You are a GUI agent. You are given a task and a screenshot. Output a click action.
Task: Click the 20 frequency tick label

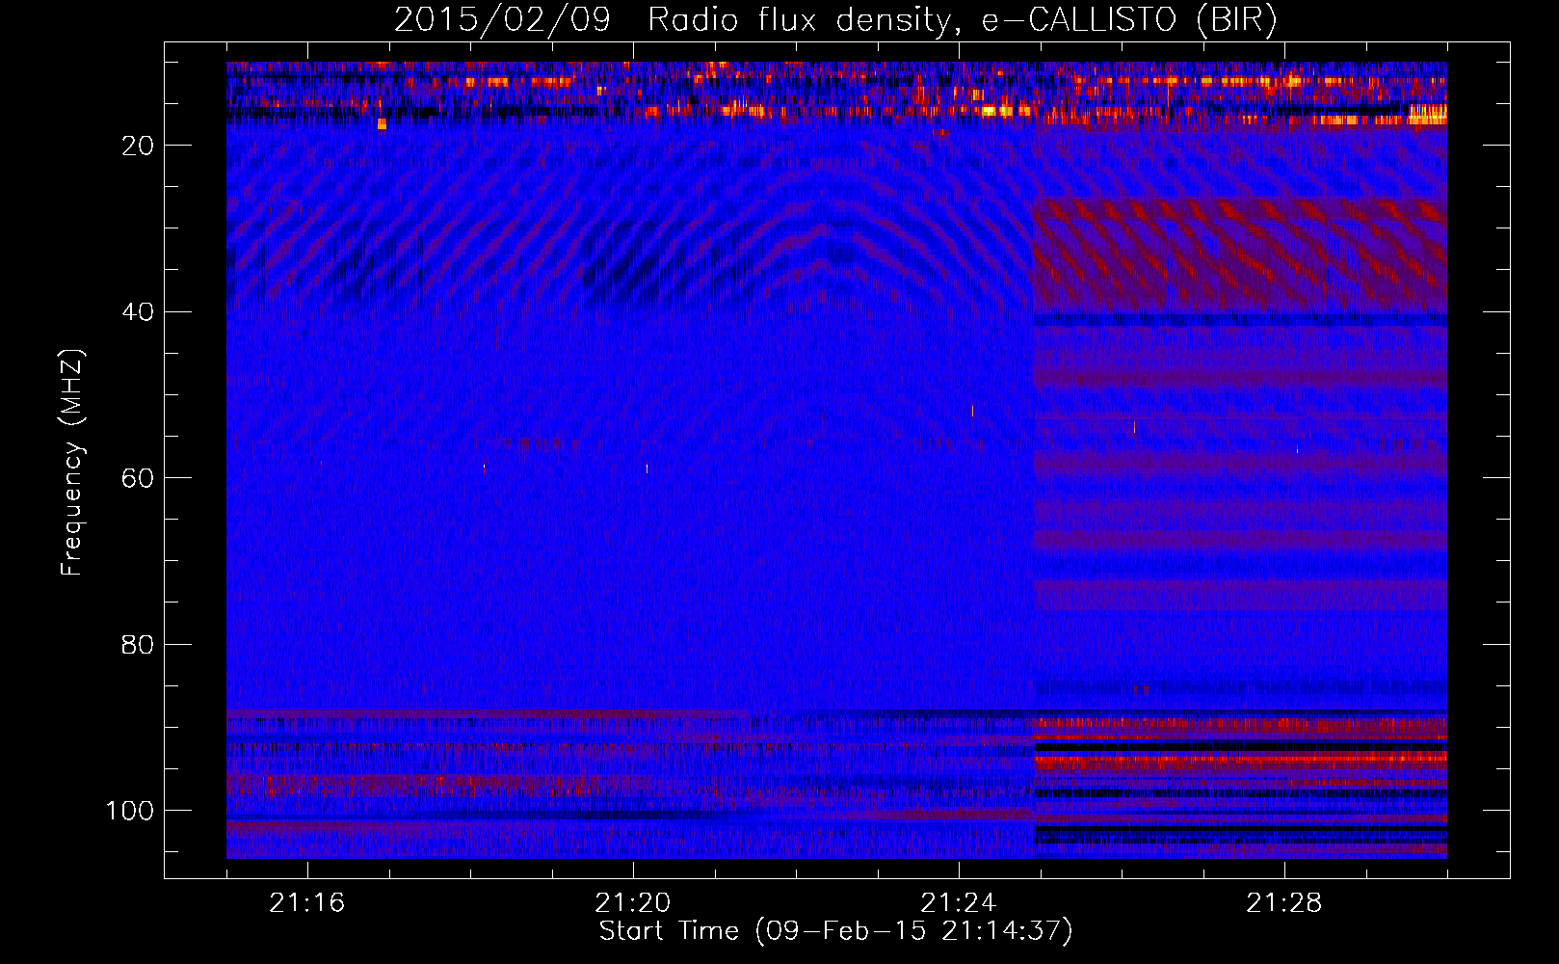(138, 146)
